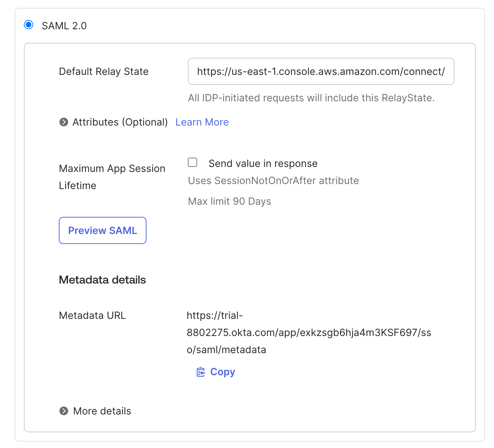Click the Uses SessionNotOnOrAfter attribute hint
The height and width of the screenshot is (448, 494).
(x=273, y=180)
